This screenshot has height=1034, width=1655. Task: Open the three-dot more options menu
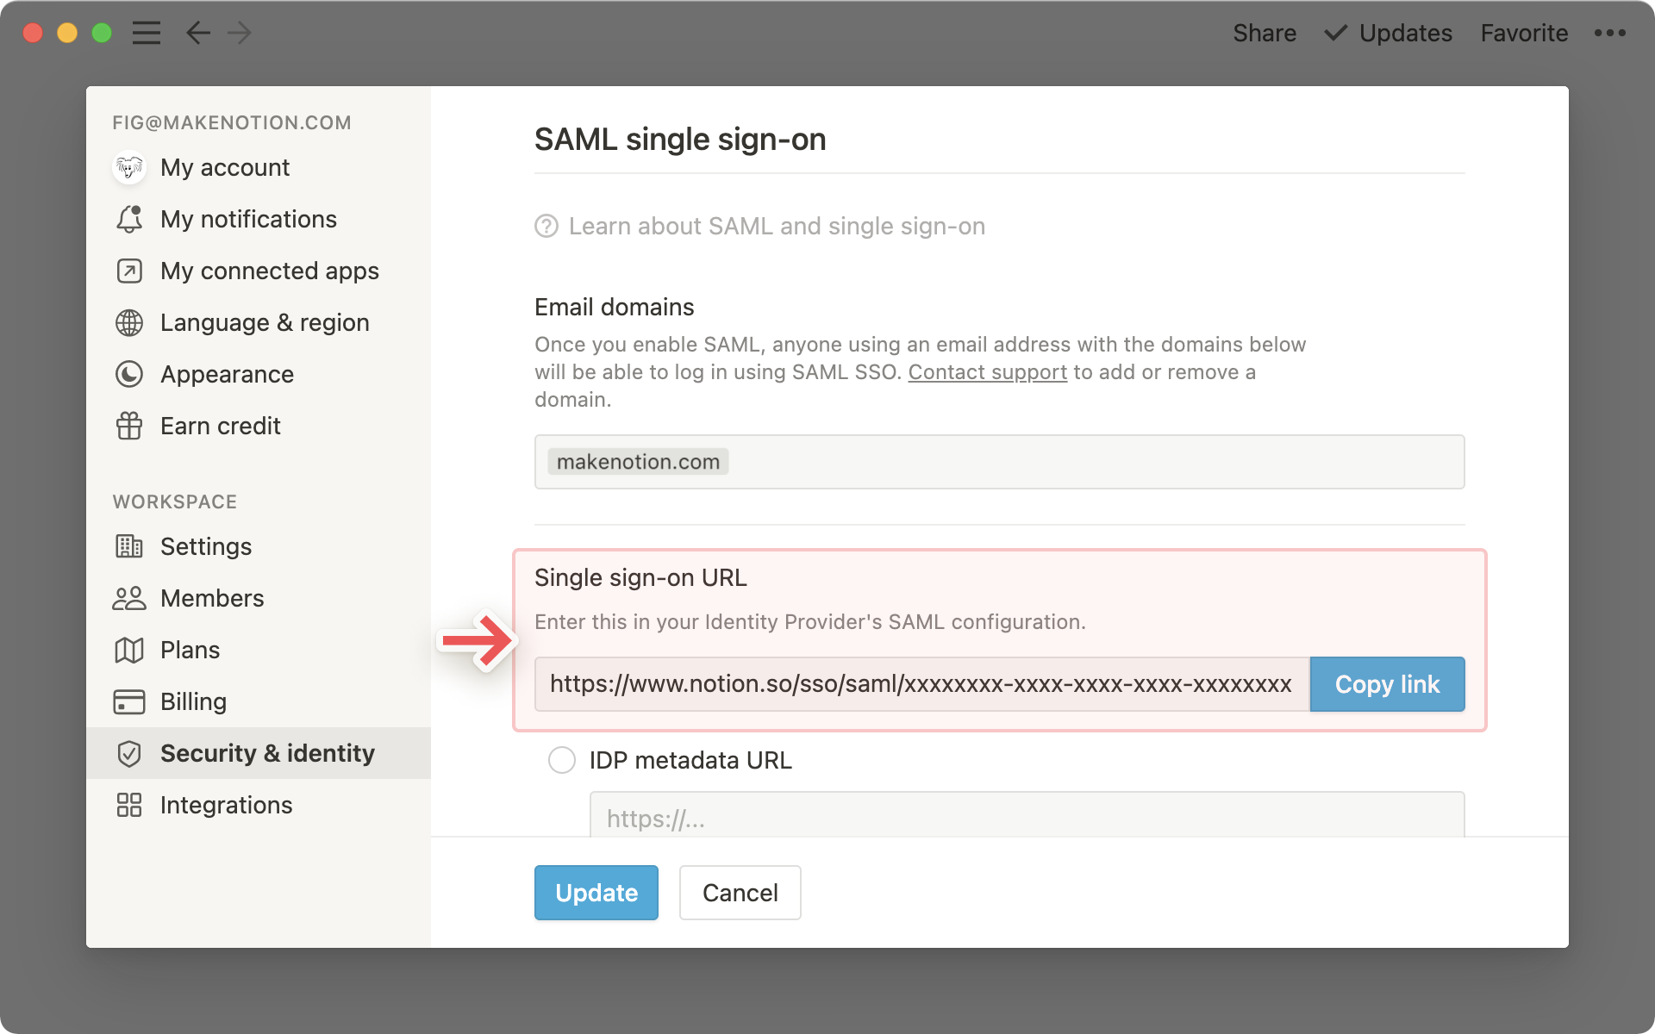[x=1609, y=33]
